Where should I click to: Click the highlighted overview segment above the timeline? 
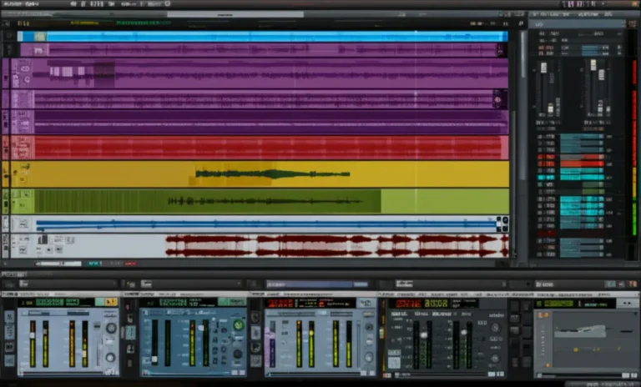(235, 14)
